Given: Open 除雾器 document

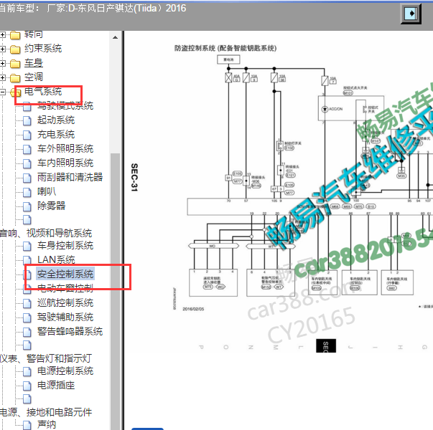Looking at the screenshot, I should point(52,206).
